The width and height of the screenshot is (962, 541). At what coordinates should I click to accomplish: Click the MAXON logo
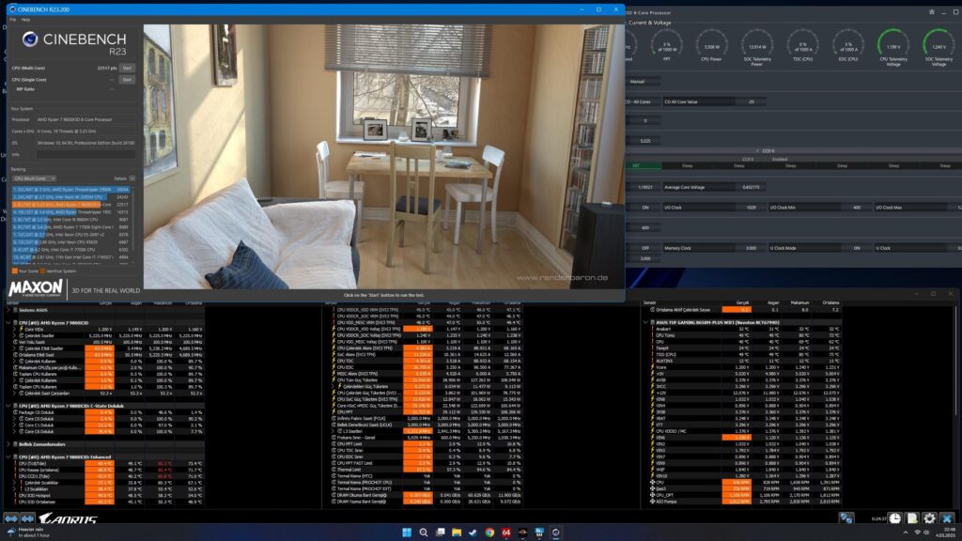(36, 287)
